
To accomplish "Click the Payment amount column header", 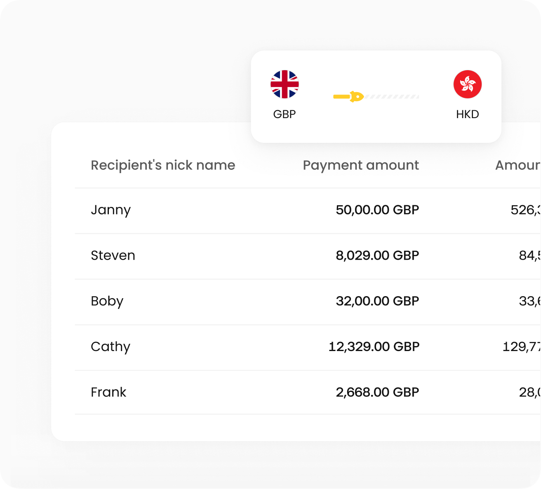I will coord(361,165).
